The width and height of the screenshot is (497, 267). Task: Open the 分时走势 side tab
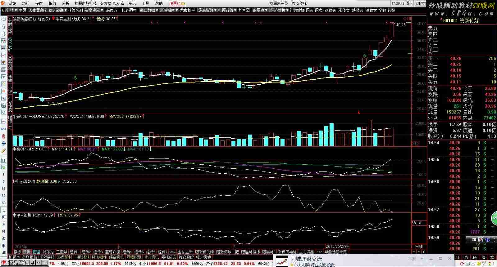point(10,26)
